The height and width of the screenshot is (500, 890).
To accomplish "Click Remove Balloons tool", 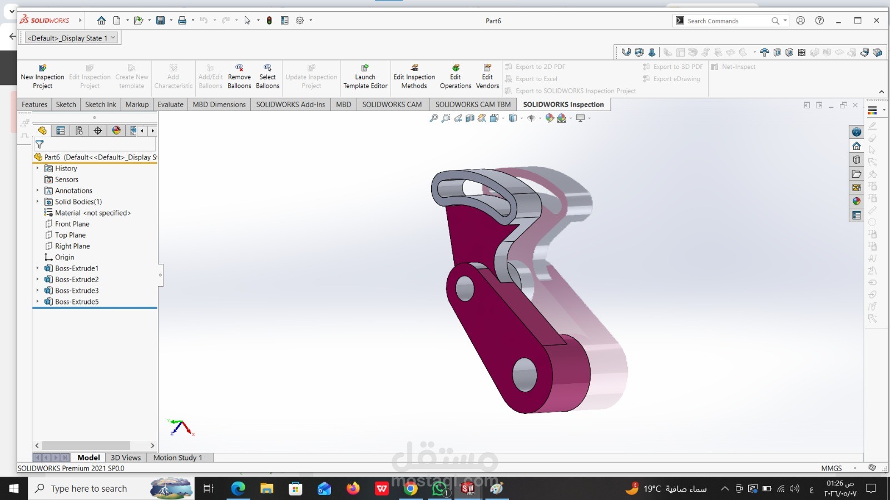I will 239,77.
